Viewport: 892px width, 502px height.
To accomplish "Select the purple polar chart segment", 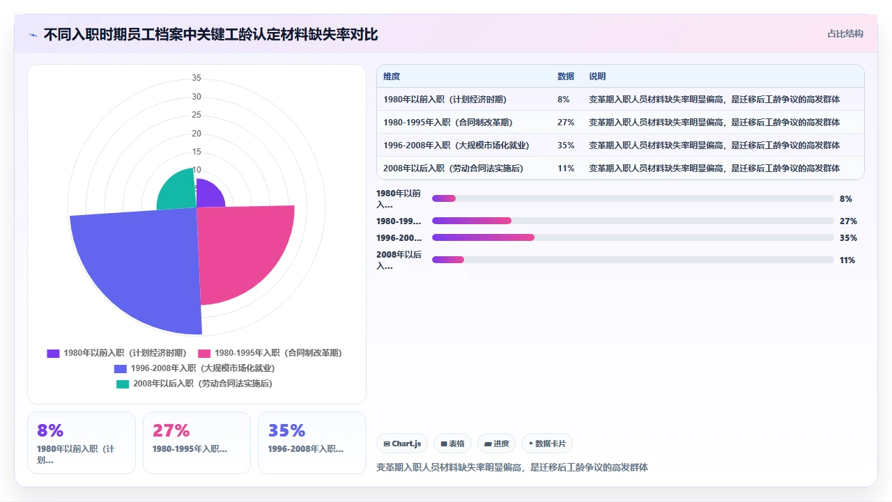I will point(208,196).
